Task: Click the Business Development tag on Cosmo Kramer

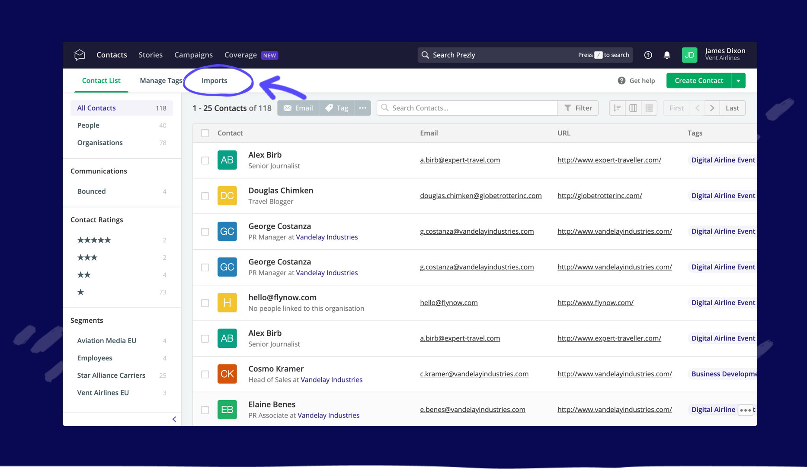Action: pyautogui.click(x=723, y=374)
